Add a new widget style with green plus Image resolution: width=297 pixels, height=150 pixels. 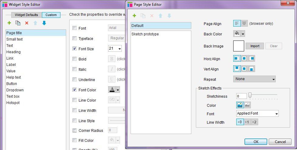[9, 23]
